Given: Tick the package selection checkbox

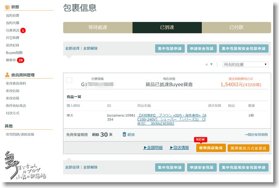Looking at the screenshot, I should click(69, 80).
